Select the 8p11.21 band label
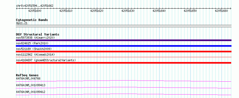This screenshot has width=239, height=98. (22, 23)
